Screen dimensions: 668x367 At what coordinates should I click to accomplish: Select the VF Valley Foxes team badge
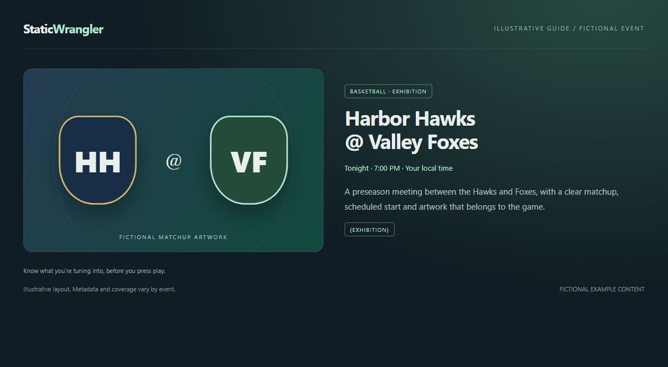click(x=249, y=160)
